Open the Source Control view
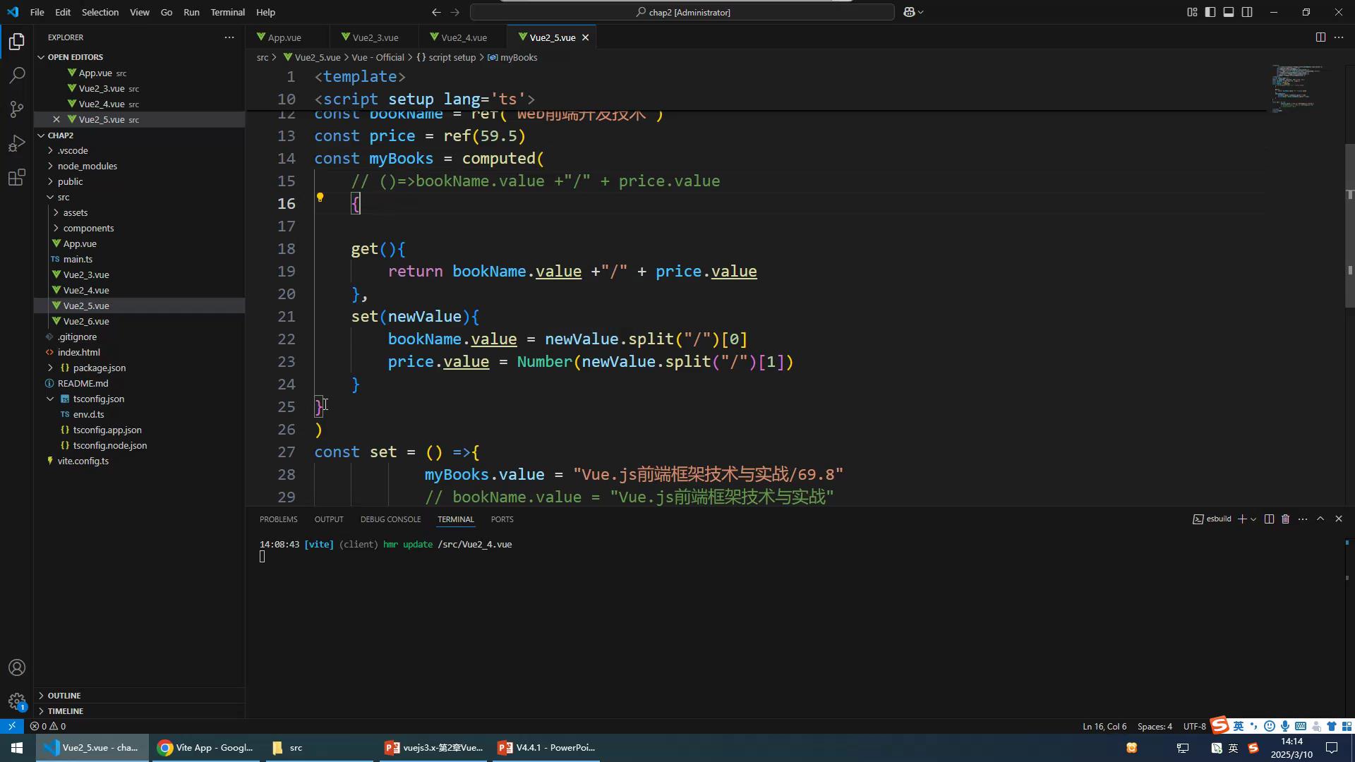Screen dimensions: 1355x762 click(x=17, y=109)
